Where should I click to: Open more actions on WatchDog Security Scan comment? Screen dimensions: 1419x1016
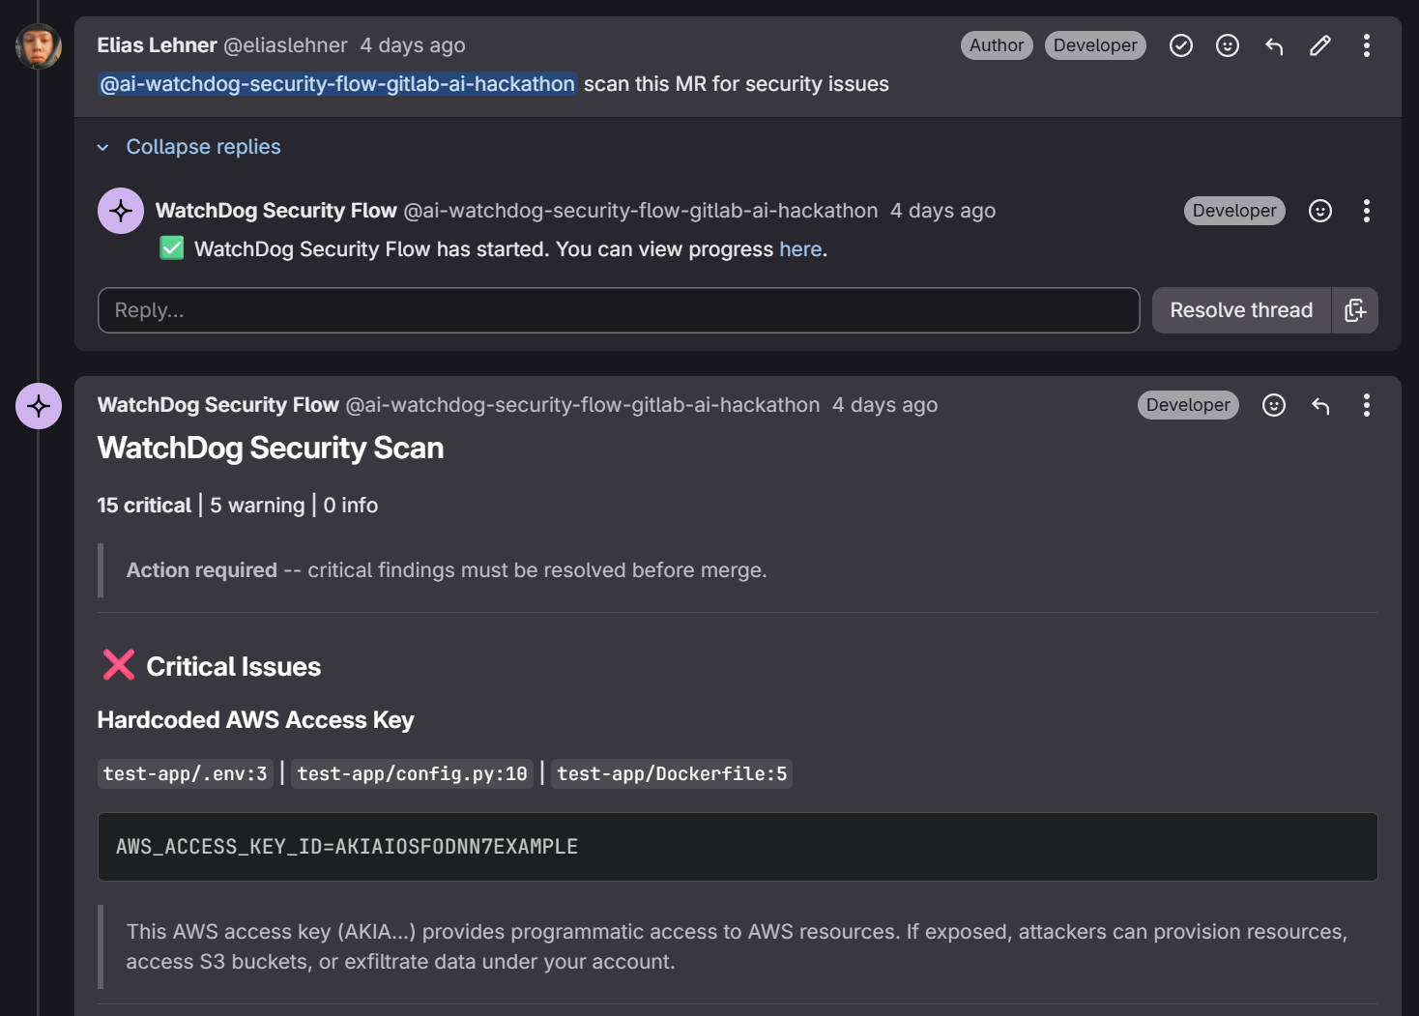(1366, 405)
